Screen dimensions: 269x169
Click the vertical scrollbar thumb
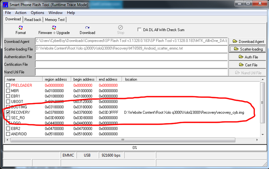[262, 103]
